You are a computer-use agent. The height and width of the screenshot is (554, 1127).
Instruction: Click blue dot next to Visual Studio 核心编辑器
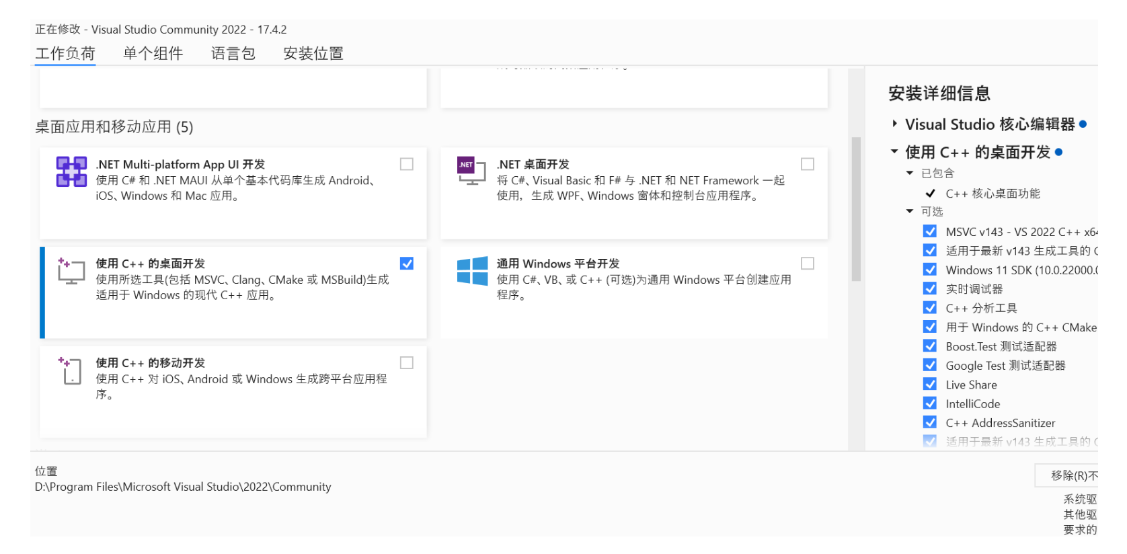(x=1083, y=124)
